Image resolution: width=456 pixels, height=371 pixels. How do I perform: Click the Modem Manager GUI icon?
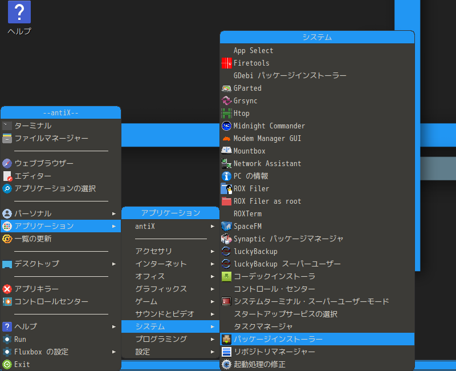pyautogui.click(x=226, y=138)
